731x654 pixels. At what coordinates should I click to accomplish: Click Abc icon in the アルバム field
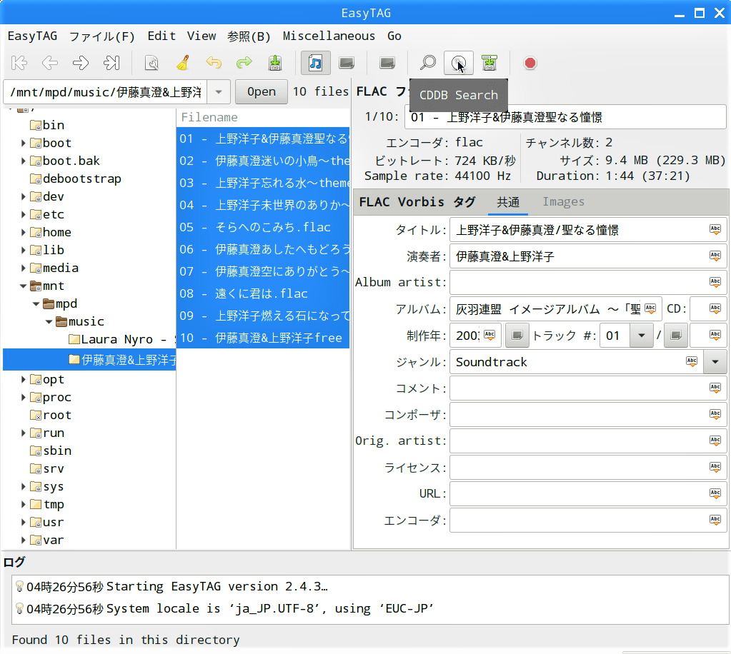click(x=650, y=308)
